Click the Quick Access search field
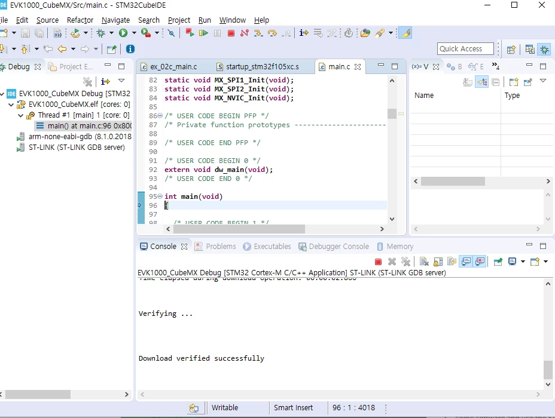 [x=465, y=49]
